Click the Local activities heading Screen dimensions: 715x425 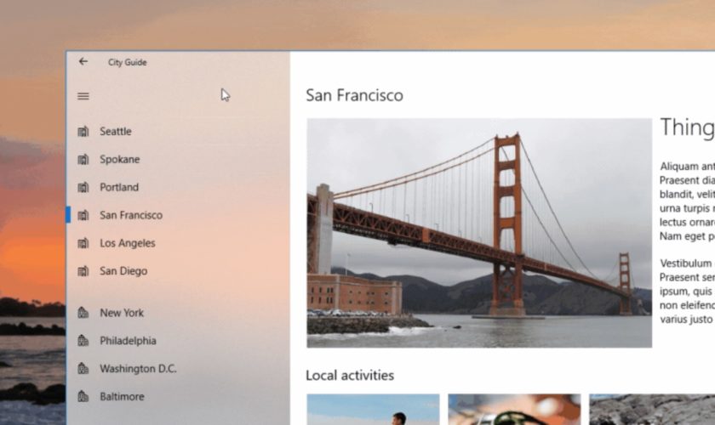tap(350, 376)
